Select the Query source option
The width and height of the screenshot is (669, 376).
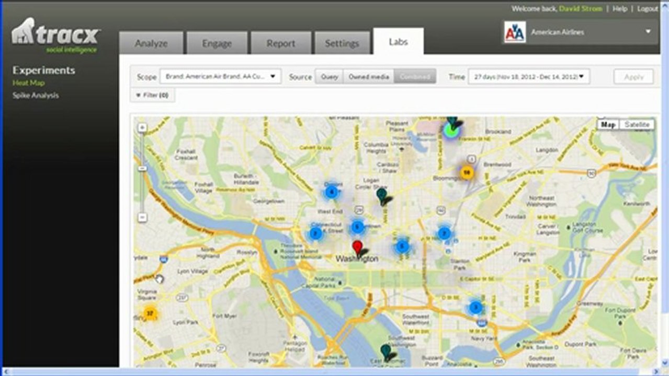point(329,77)
